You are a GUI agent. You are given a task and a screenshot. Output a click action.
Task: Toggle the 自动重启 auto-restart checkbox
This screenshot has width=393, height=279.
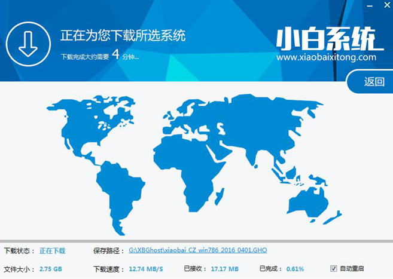(333, 268)
